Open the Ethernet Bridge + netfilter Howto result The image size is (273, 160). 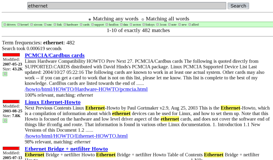coord(66,149)
